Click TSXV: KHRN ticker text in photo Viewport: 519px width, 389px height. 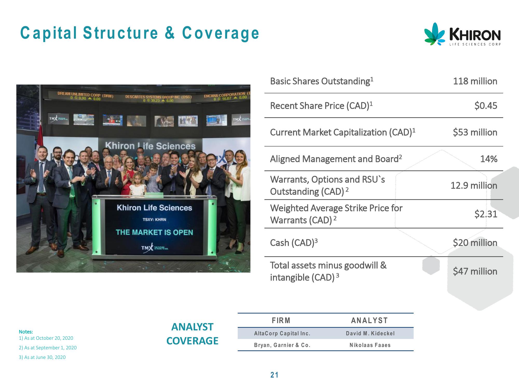click(154, 219)
